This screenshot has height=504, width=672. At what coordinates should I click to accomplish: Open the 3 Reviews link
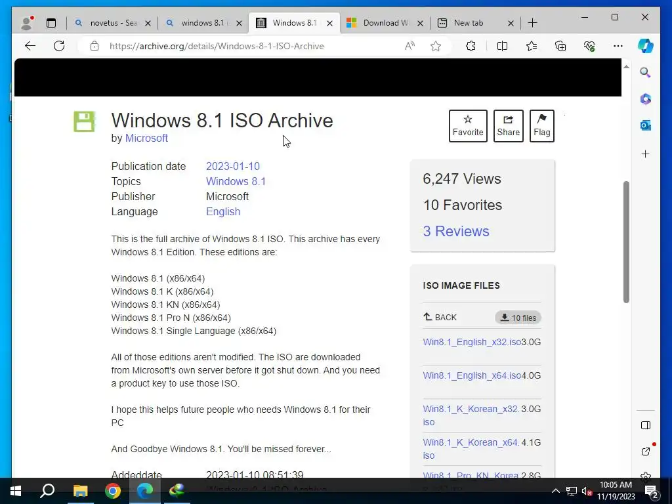coord(456,231)
